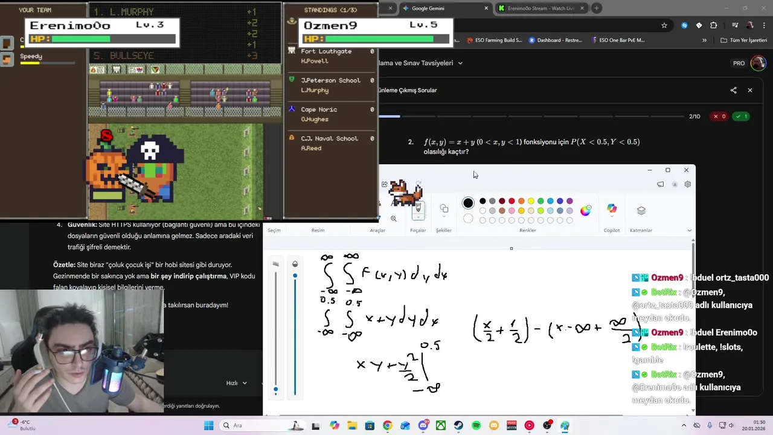Click the Paint share icon
Screen dimensions: 773x435
pyautogui.click(x=384, y=184)
